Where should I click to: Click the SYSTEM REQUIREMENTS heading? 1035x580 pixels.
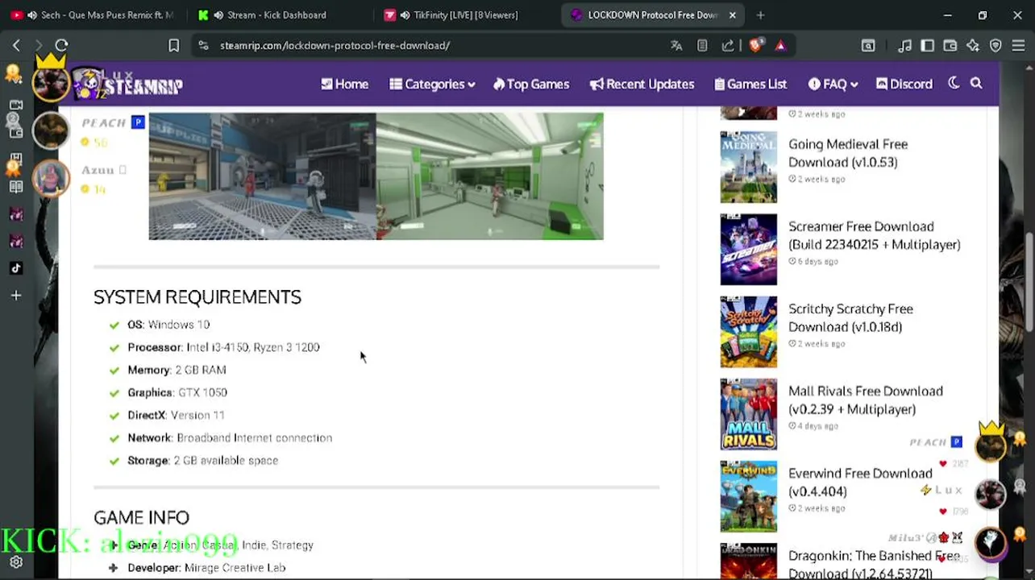(197, 297)
